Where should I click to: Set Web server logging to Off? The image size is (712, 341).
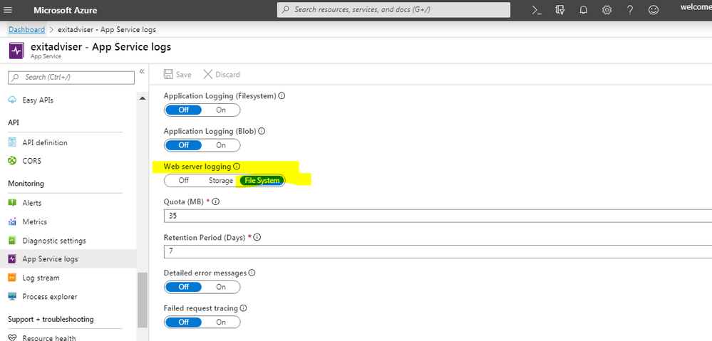click(x=183, y=181)
